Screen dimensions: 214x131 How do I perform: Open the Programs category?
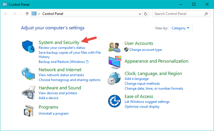(x=49, y=107)
